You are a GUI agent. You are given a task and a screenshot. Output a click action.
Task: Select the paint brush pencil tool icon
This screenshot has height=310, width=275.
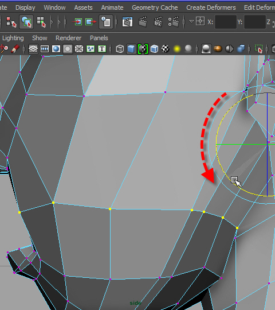click(15, 49)
